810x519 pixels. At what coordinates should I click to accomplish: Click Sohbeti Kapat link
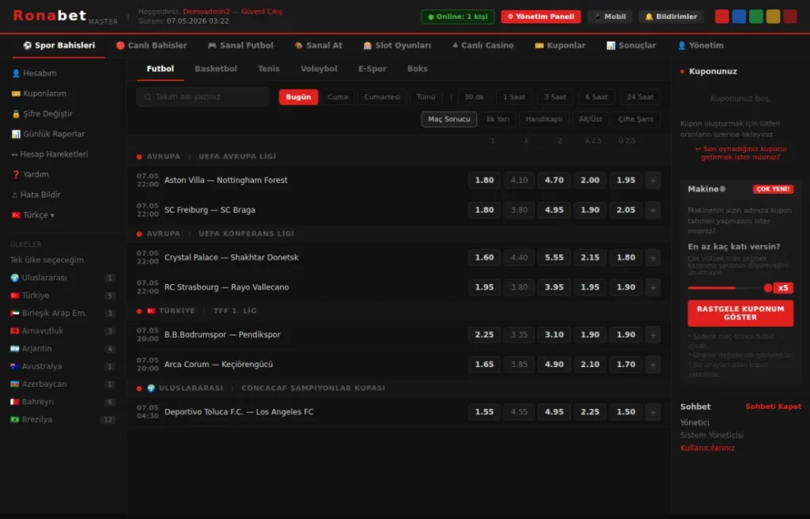773,407
